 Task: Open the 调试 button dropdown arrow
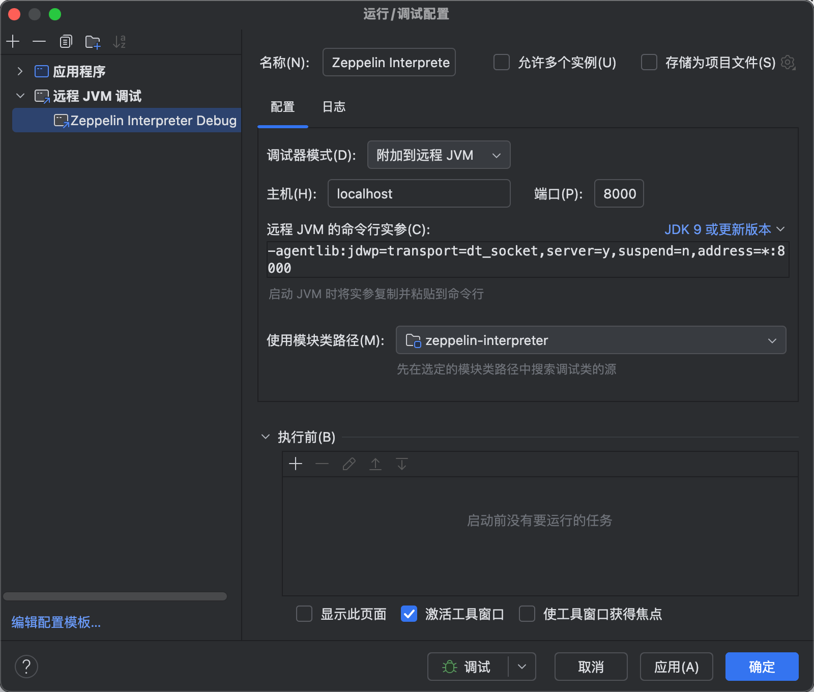(x=522, y=667)
